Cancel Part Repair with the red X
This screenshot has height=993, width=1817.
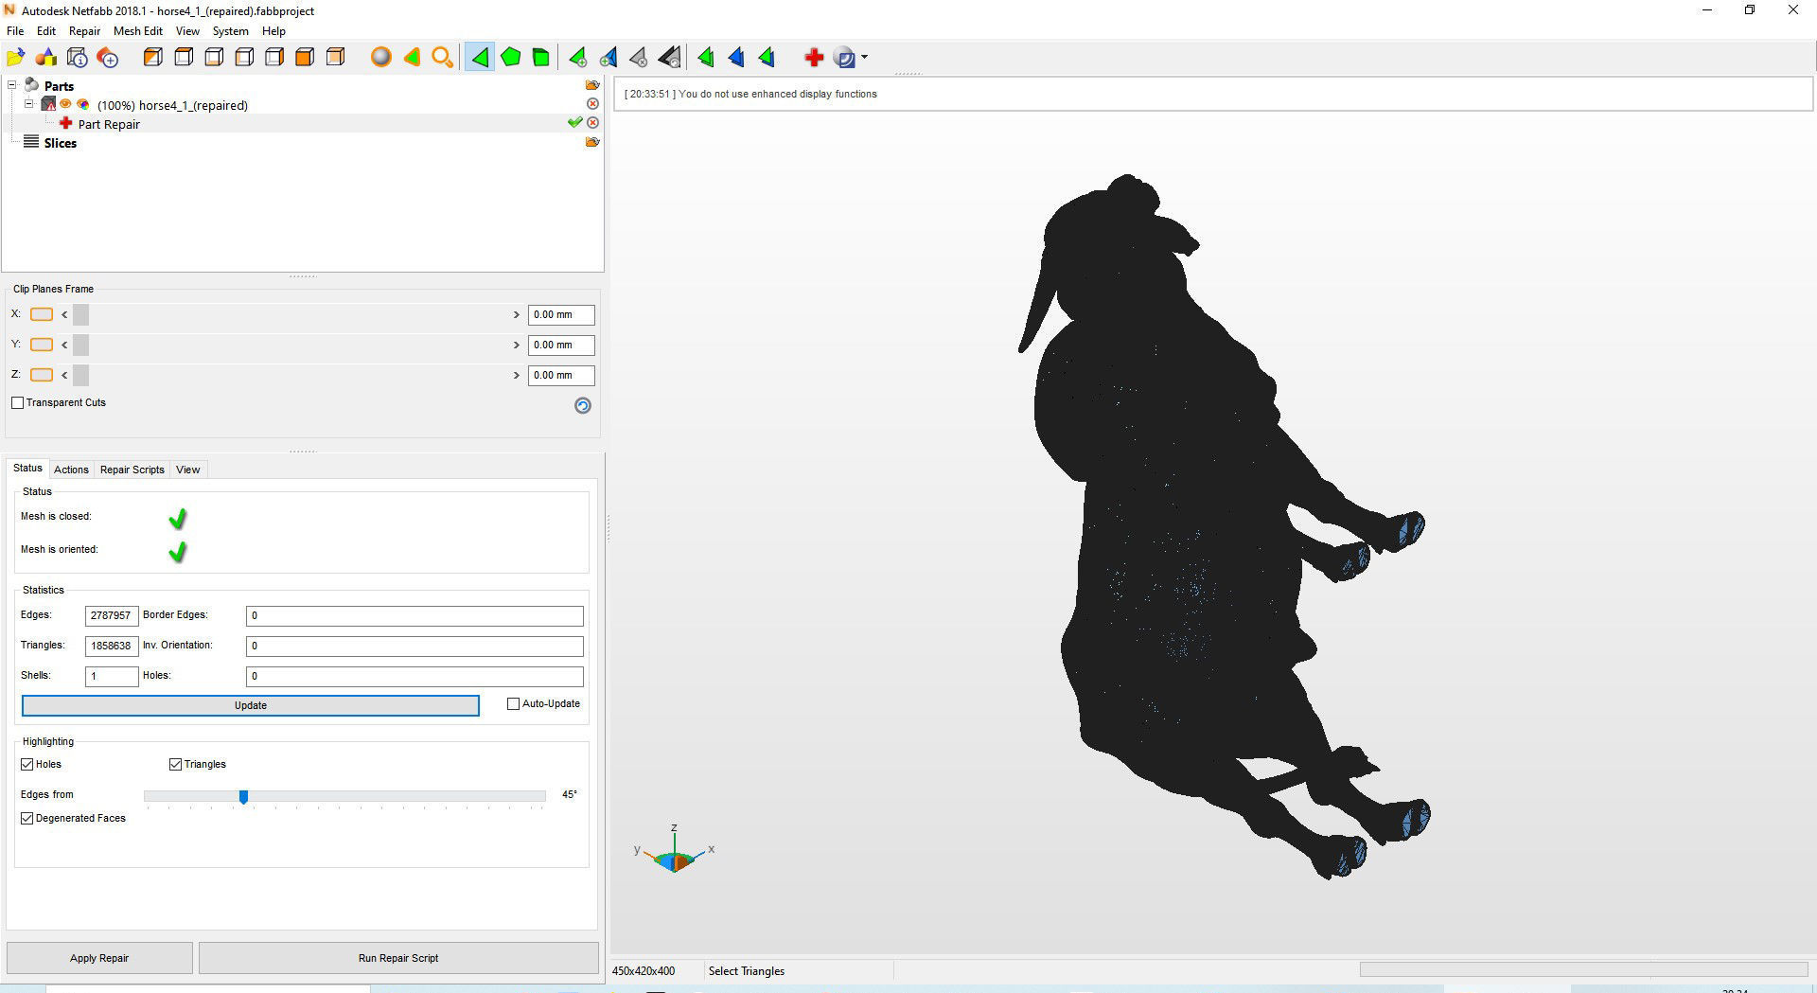coord(592,123)
